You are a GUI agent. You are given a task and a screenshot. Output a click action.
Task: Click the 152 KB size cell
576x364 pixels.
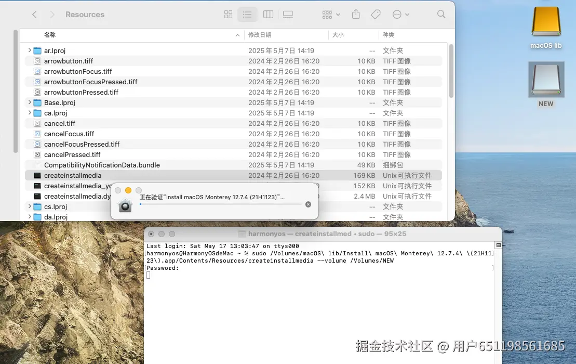point(364,186)
